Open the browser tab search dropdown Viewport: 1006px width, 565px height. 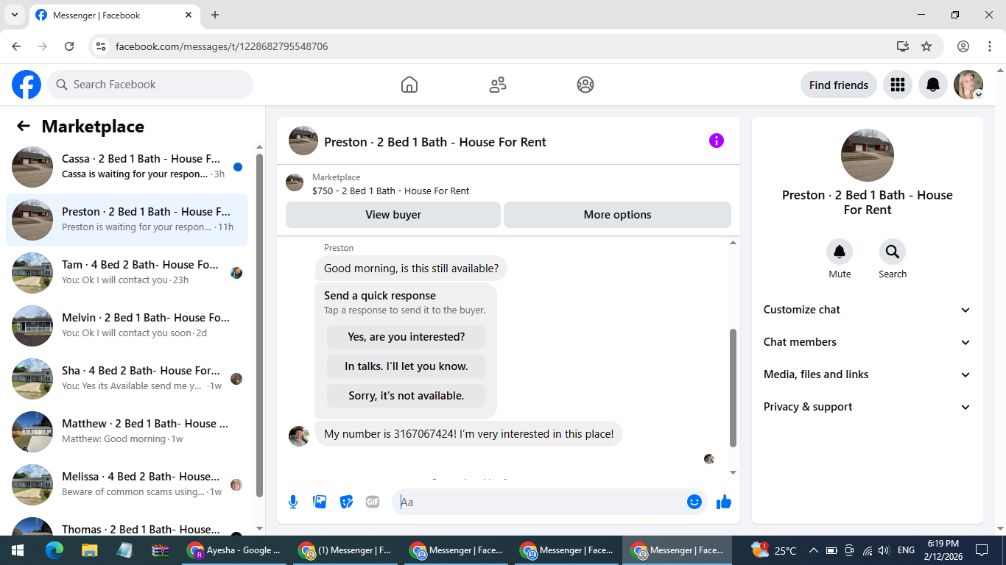14,15
